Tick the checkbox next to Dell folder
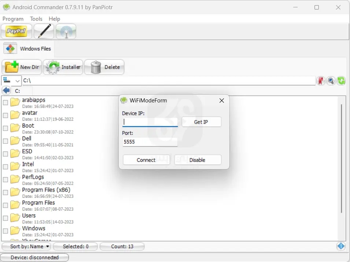The height and width of the screenshot is (262, 350). 5,141
